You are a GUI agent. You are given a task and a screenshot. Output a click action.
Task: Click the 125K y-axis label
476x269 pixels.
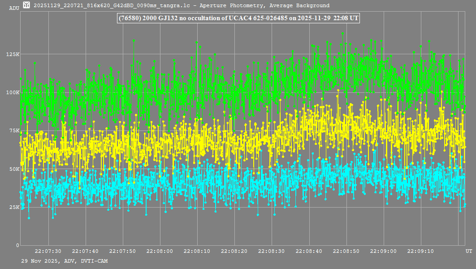[x=13, y=54]
